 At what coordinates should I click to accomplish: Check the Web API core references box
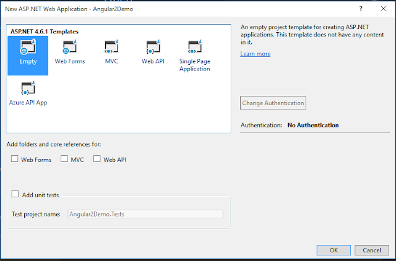click(97, 159)
